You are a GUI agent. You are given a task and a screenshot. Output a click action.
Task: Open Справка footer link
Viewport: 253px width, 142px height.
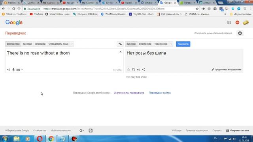click(217, 131)
